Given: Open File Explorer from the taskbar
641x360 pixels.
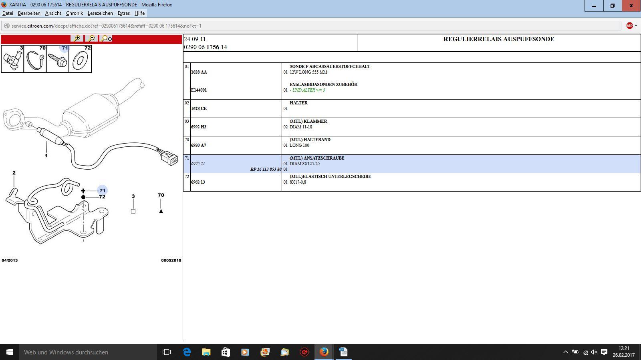Looking at the screenshot, I should [x=206, y=352].
